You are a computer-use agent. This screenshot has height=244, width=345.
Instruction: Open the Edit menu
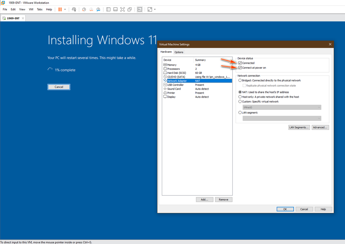[x=13, y=9]
